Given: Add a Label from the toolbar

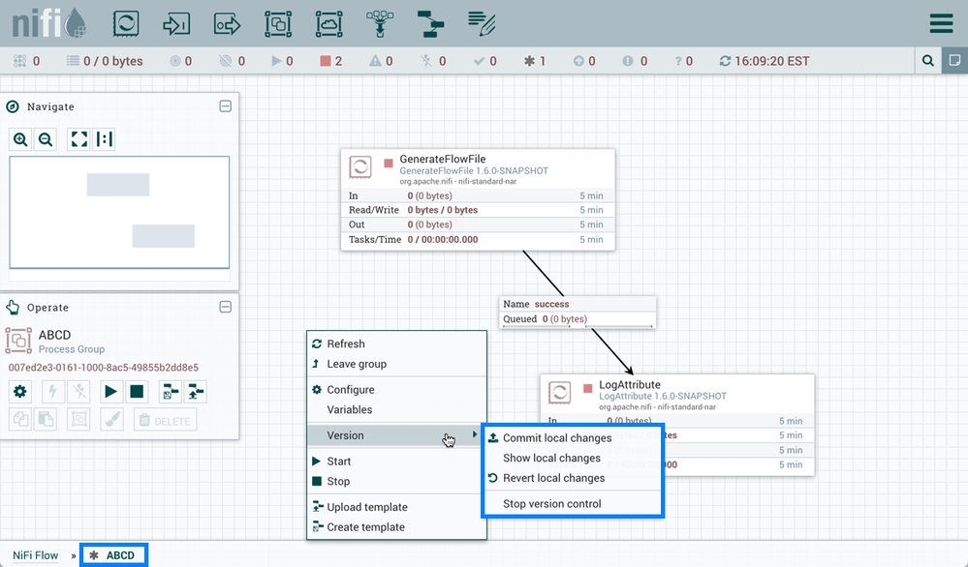Looking at the screenshot, I should 482,23.
